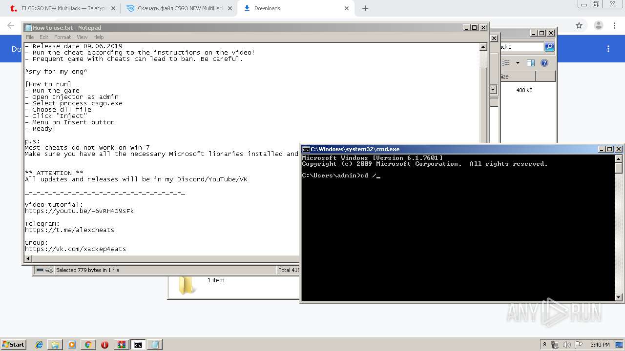Click the browser back arrow

(x=11, y=25)
